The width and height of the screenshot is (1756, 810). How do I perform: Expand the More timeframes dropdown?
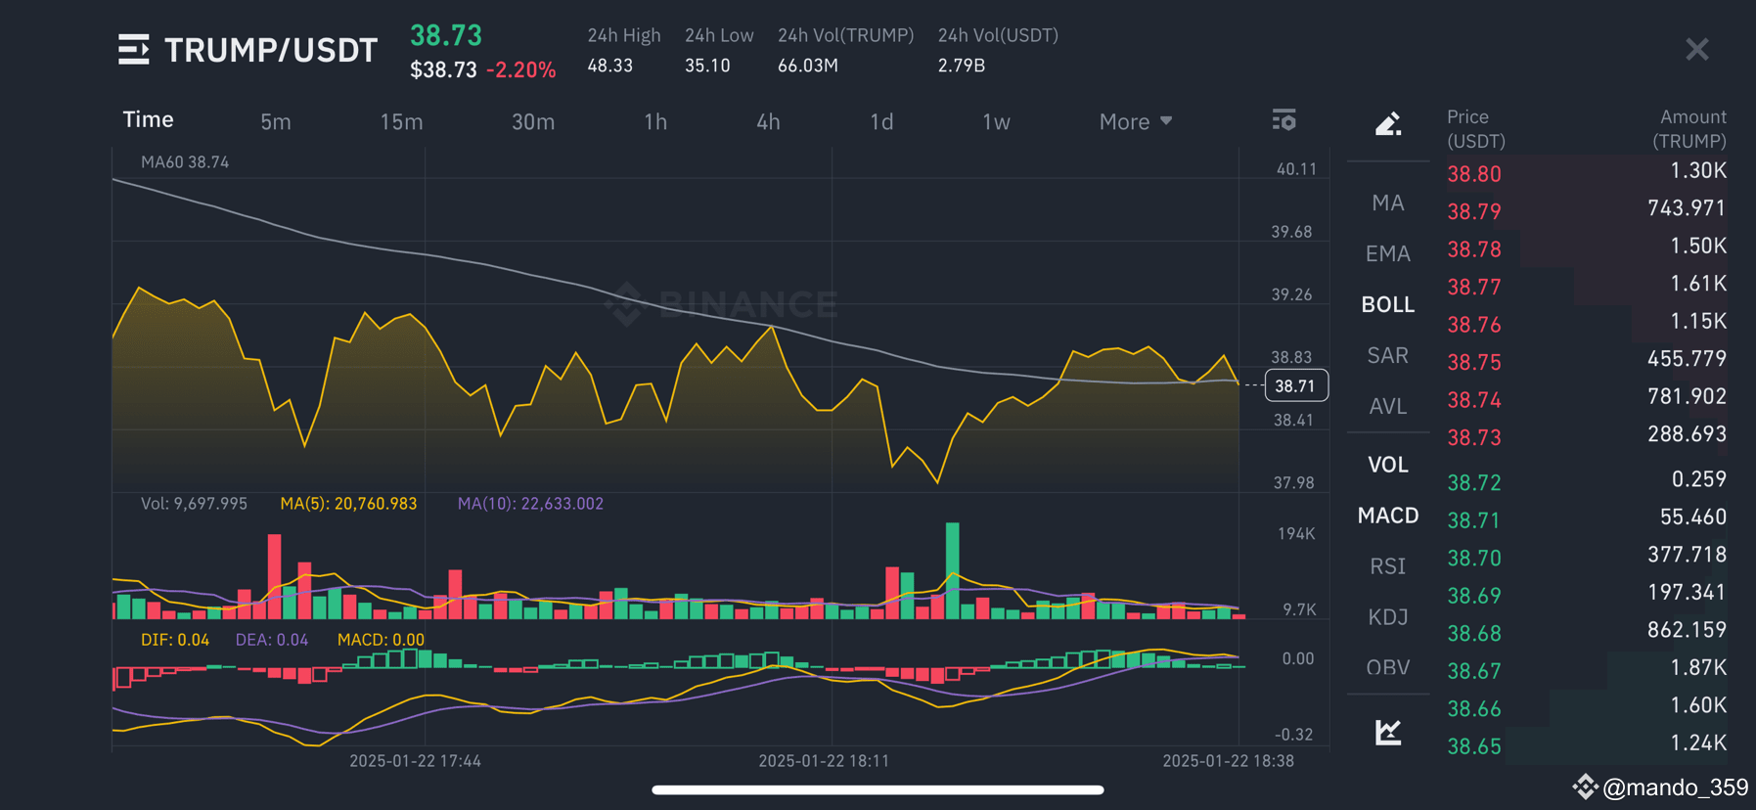(x=1136, y=121)
